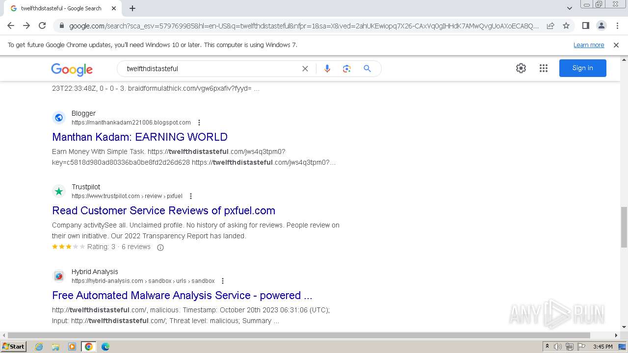628x353 pixels.
Task: Open Read Customer Service Reviews of pxfuel.com
Action: (163, 210)
